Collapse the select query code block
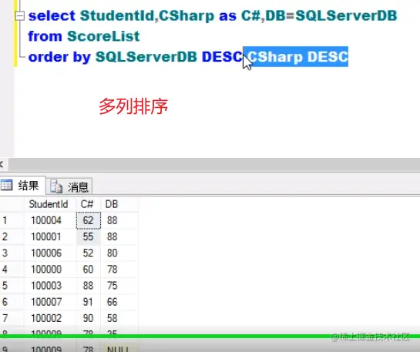420x352 pixels. (x=19, y=16)
